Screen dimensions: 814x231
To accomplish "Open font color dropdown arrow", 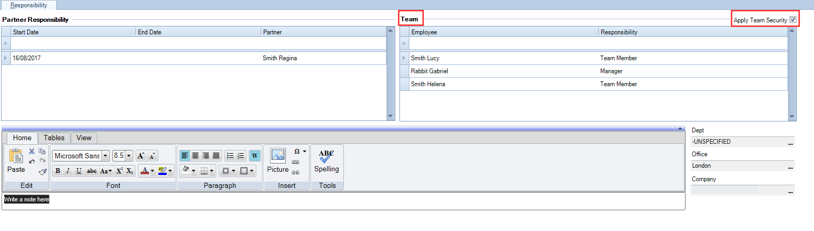I will [152, 171].
